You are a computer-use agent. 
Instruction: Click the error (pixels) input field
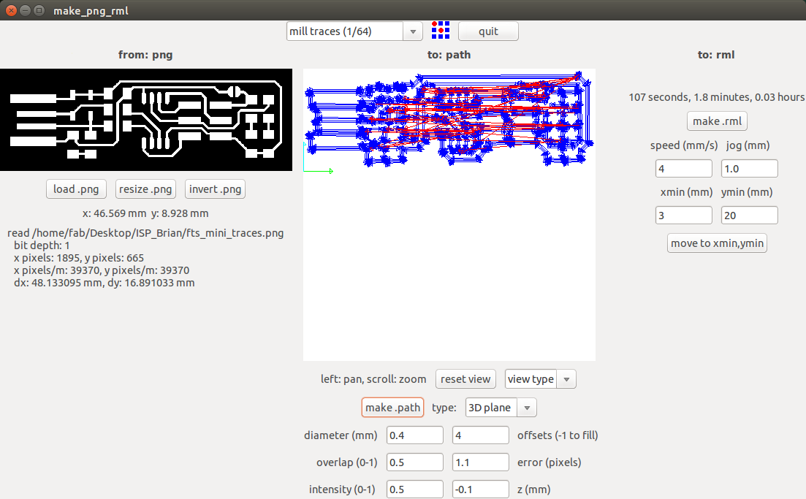[x=481, y=462]
